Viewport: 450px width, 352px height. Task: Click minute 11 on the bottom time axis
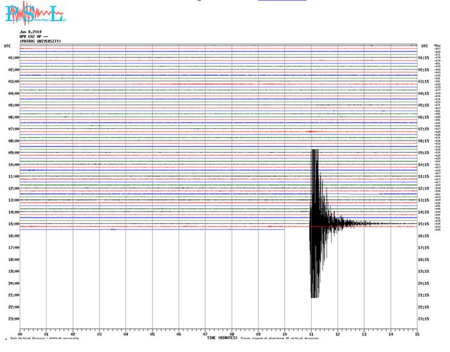click(x=312, y=334)
